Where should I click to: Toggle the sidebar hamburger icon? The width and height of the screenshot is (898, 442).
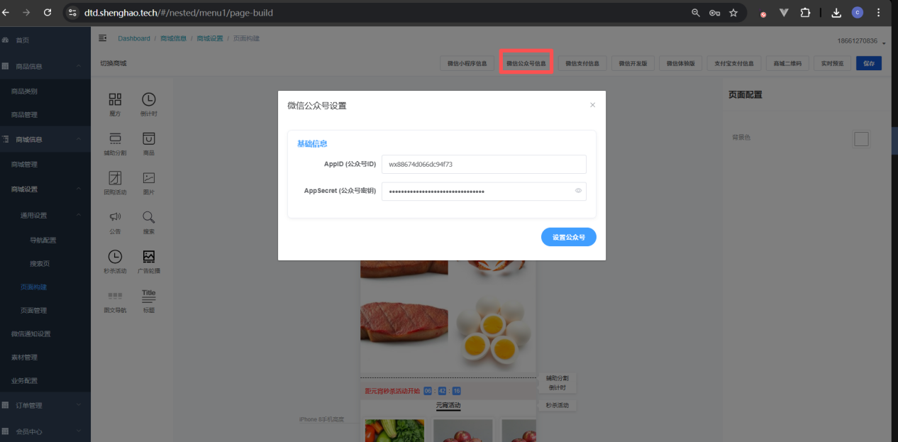point(103,38)
